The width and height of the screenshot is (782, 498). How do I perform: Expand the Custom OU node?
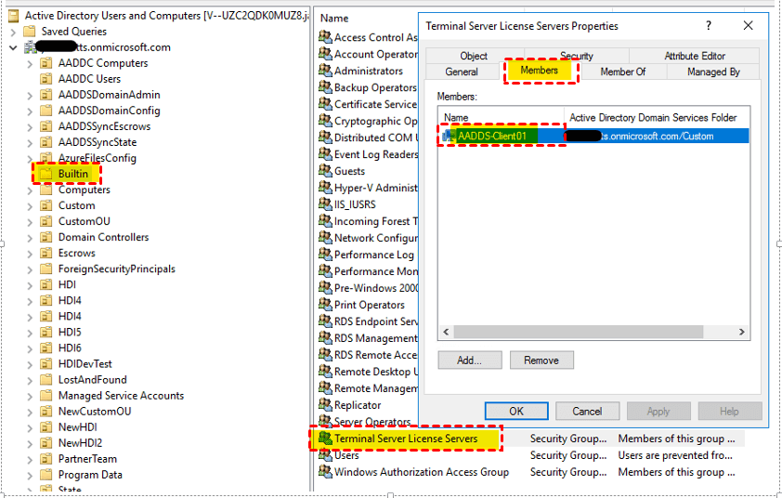(30, 206)
